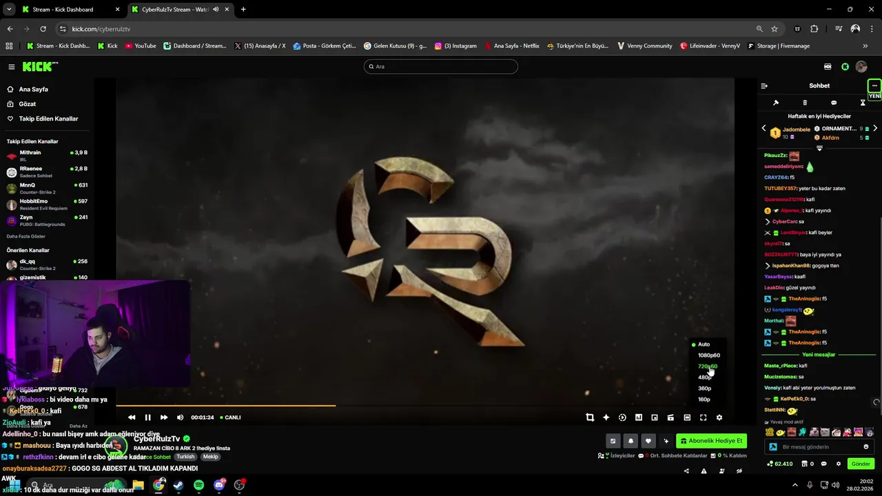This screenshot has height=496, width=882.
Task: Click the crop/clip icon in player controls
Action: [x=590, y=417]
